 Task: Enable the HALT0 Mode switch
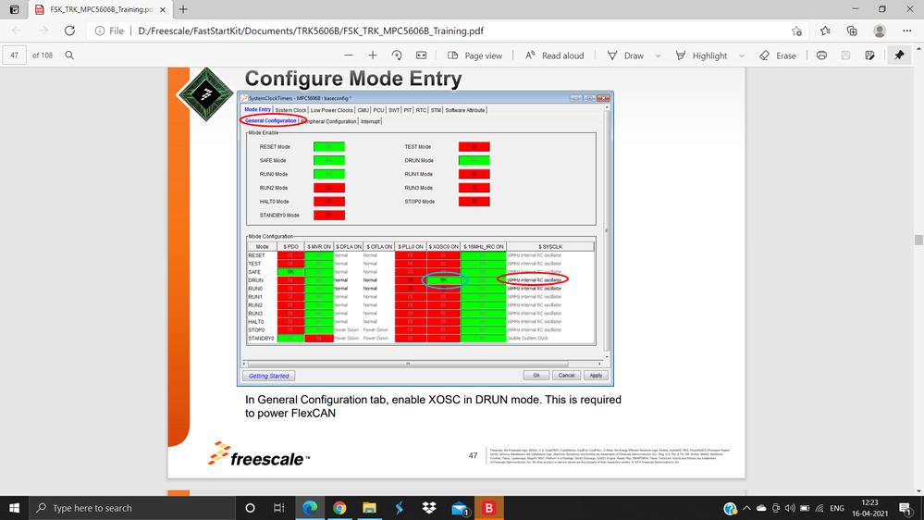coord(329,202)
